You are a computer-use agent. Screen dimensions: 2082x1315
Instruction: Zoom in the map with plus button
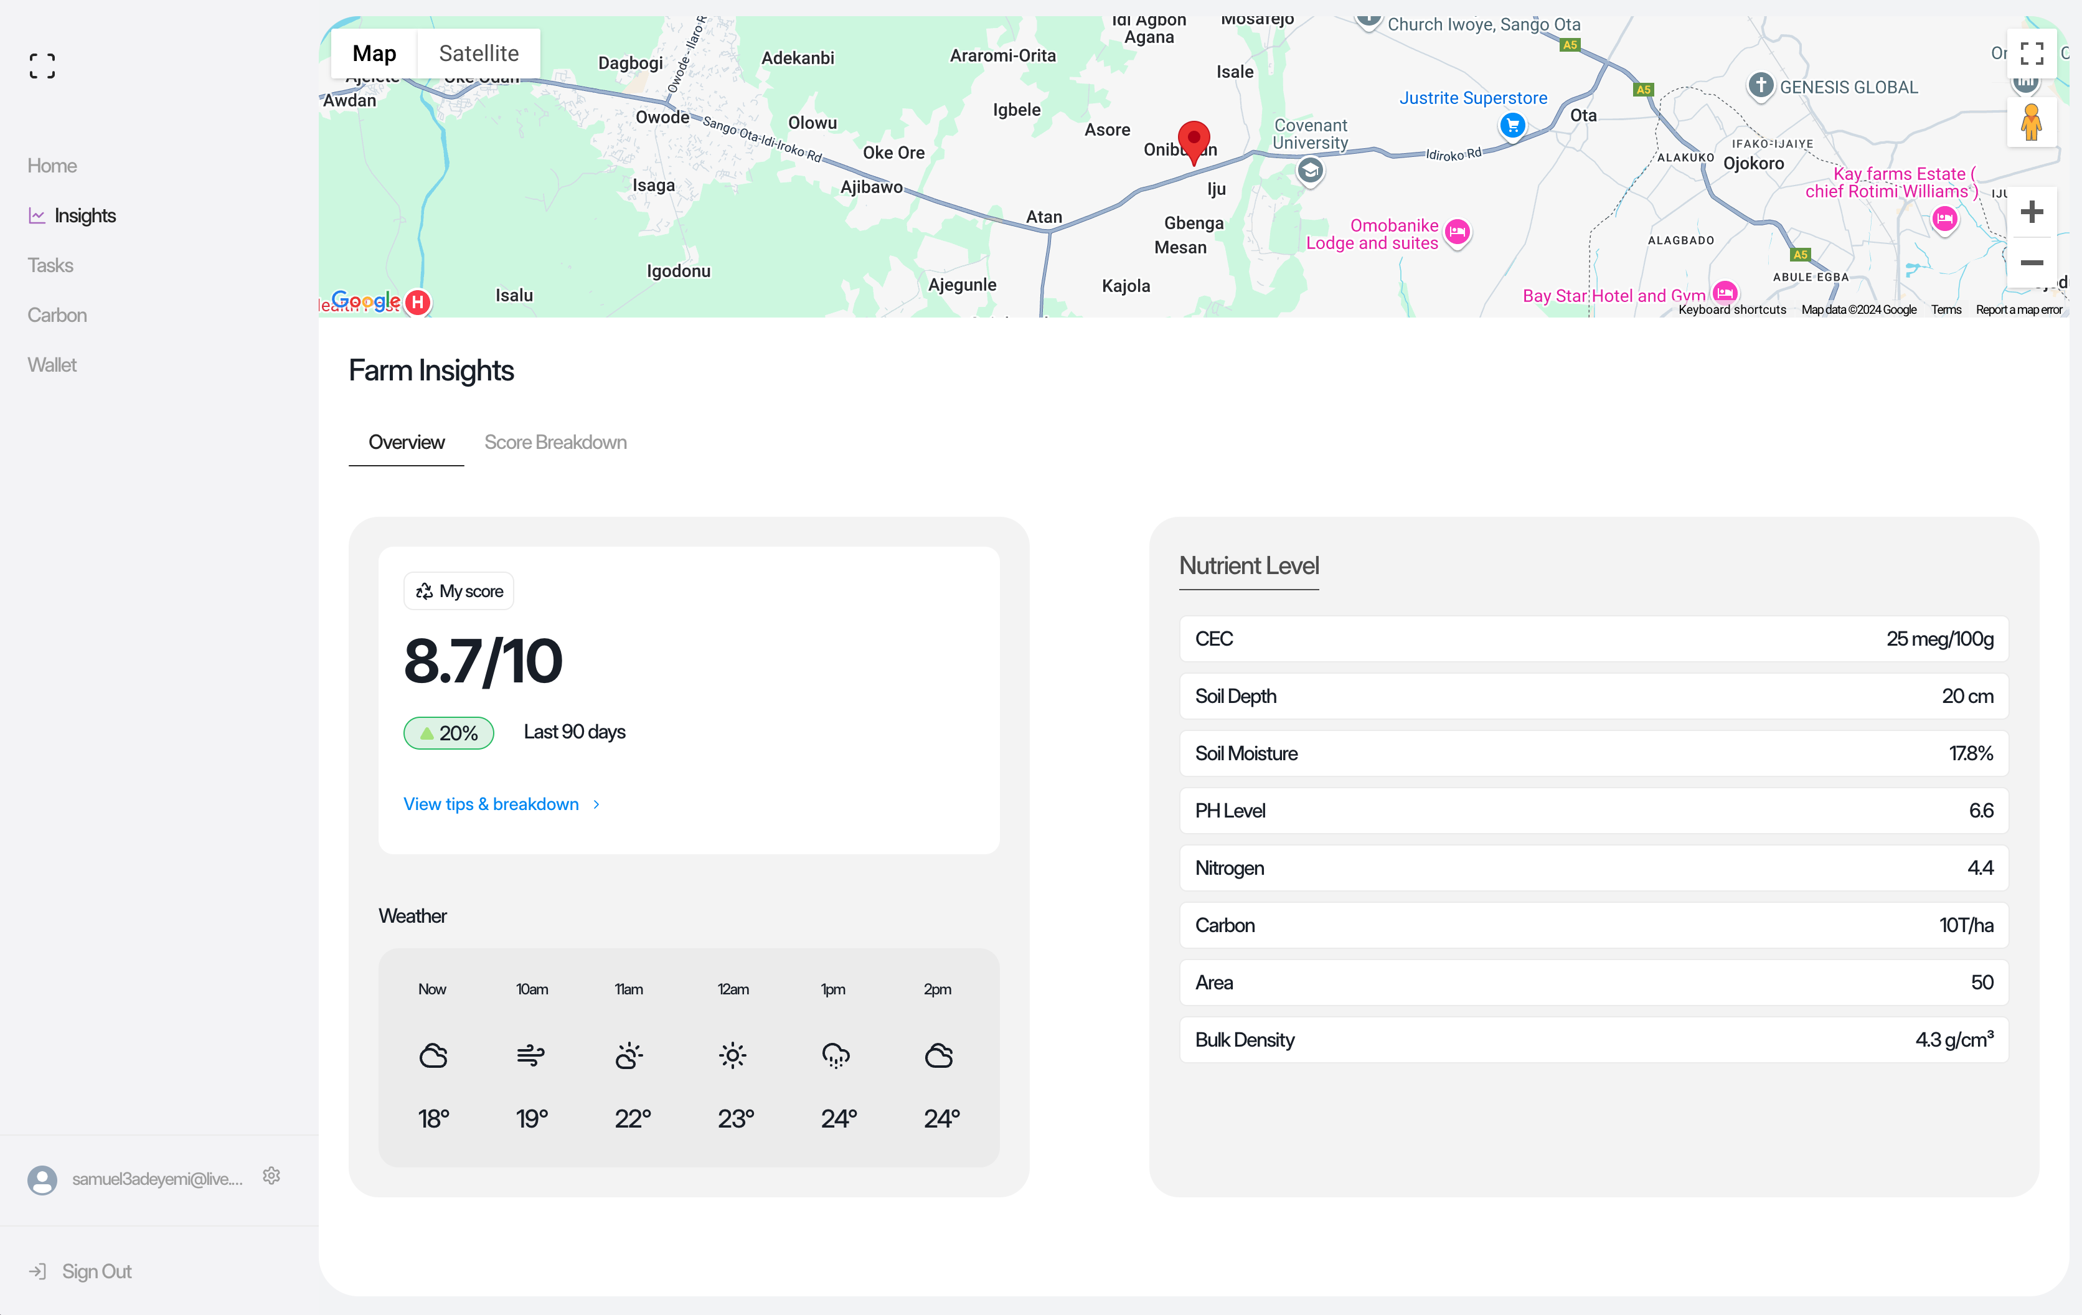tap(2031, 212)
